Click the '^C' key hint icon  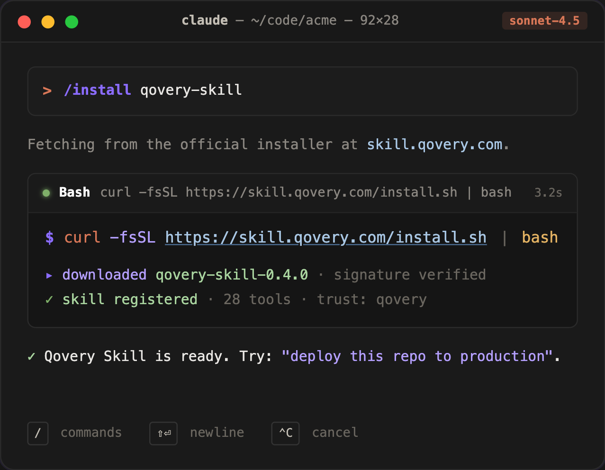(285, 433)
